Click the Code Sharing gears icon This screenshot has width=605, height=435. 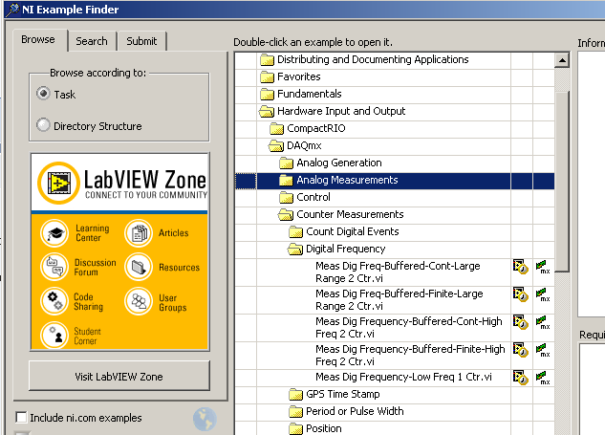click(54, 301)
